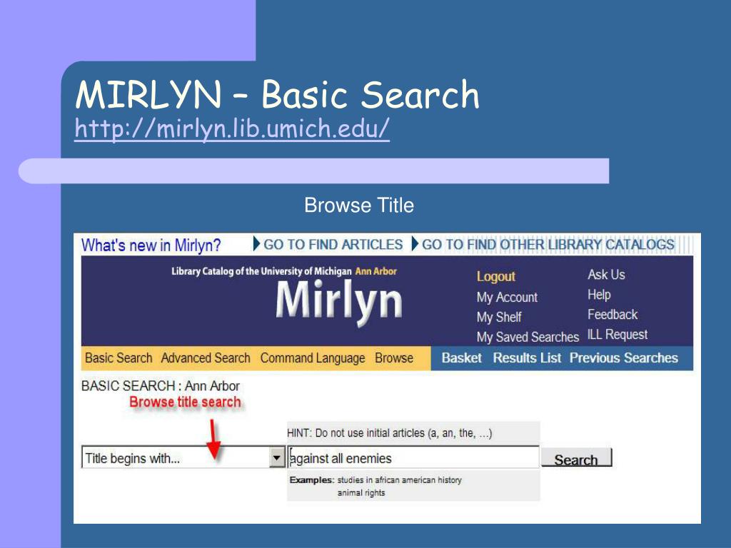Open the Basket
731x548 pixels.
462,358
